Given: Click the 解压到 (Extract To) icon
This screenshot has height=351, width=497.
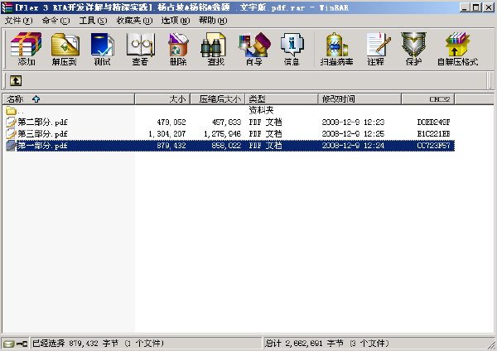Looking at the screenshot, I should 65,49.
